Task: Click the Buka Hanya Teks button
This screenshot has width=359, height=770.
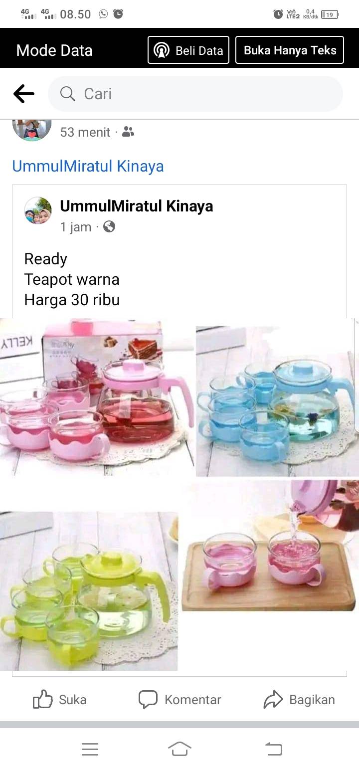Action: (x=290, y=50)
